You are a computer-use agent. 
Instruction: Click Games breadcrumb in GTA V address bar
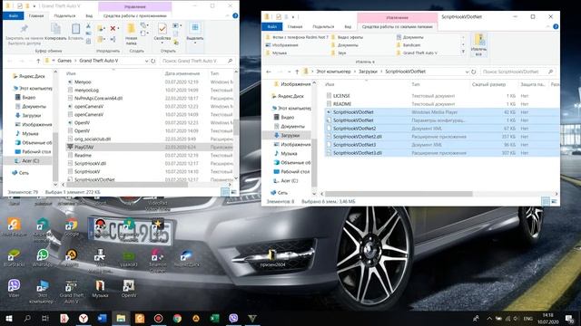pyautogui.click(x=64, y=61)
